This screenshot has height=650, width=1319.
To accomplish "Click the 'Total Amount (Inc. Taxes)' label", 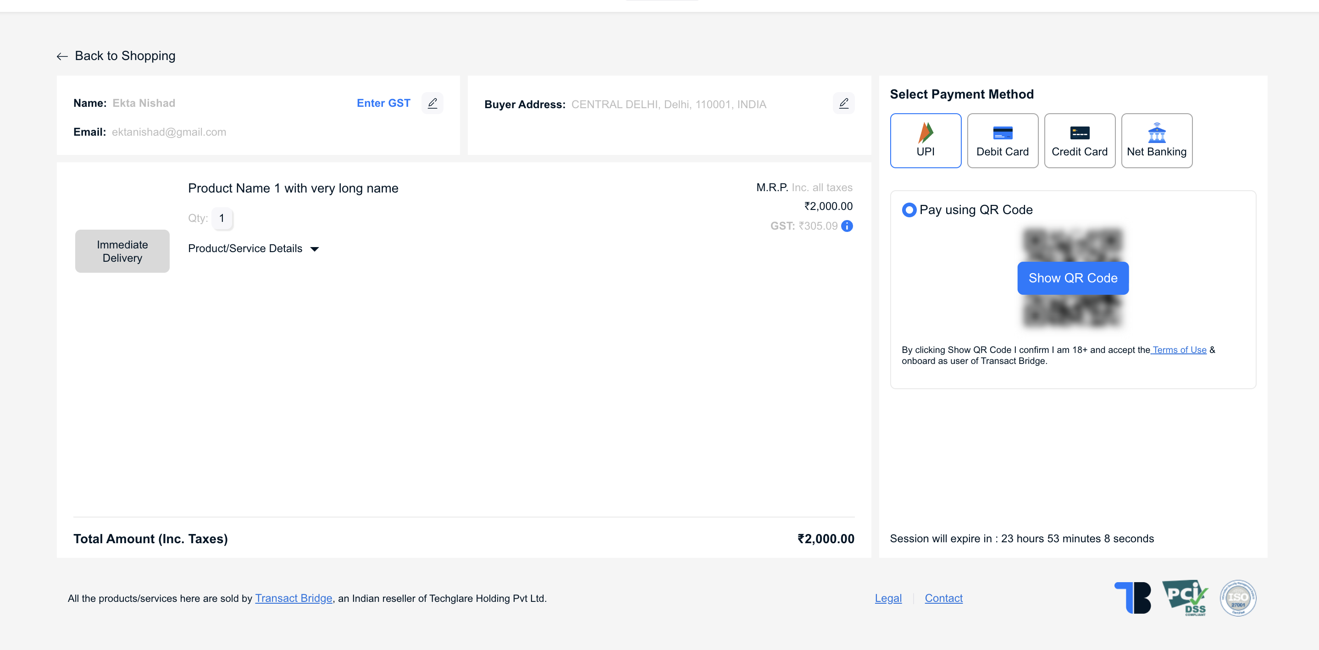I will [x=150, y=539].
